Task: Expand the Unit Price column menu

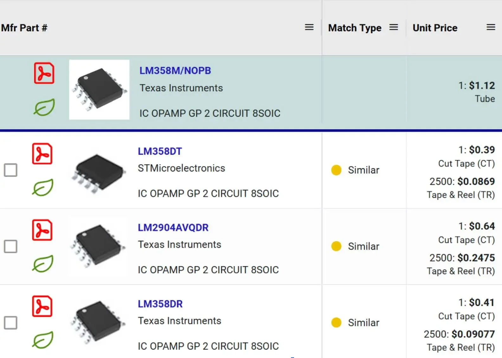Action: (491, 28)
